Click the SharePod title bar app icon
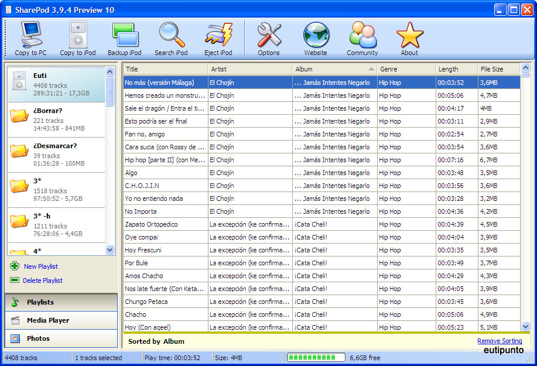This screenshot has width=537, height=366. click(9, 10)
